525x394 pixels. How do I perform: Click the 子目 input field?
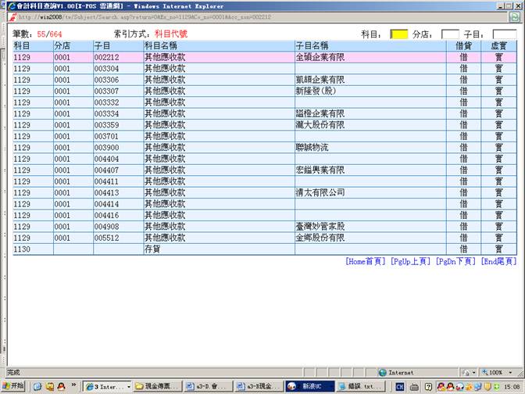point(504,34)
